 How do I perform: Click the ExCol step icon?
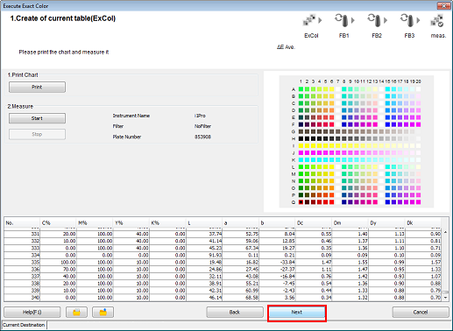(x=309, y=20)
